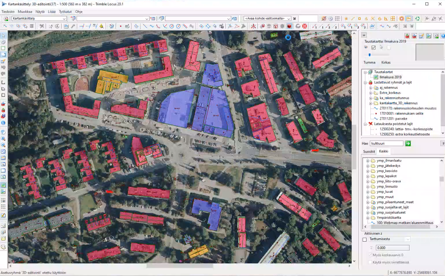
Task: Click the circle drawing tool icon
Action: pyautogui.click(x=172, y=26)
